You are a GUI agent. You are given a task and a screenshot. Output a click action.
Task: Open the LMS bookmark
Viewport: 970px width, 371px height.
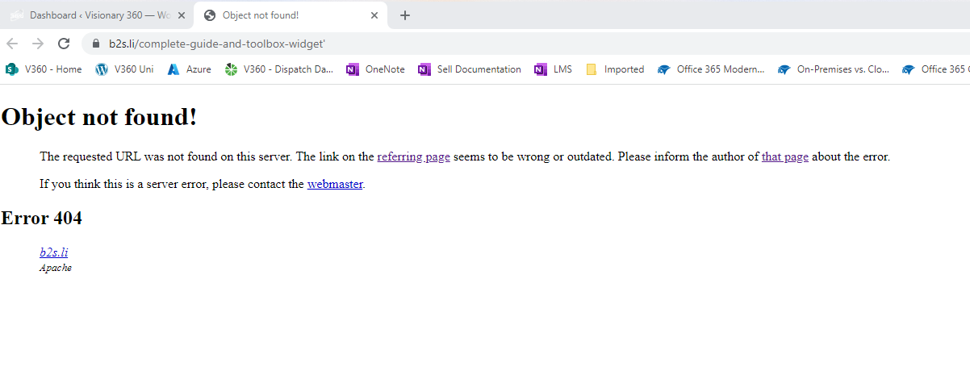554,69
